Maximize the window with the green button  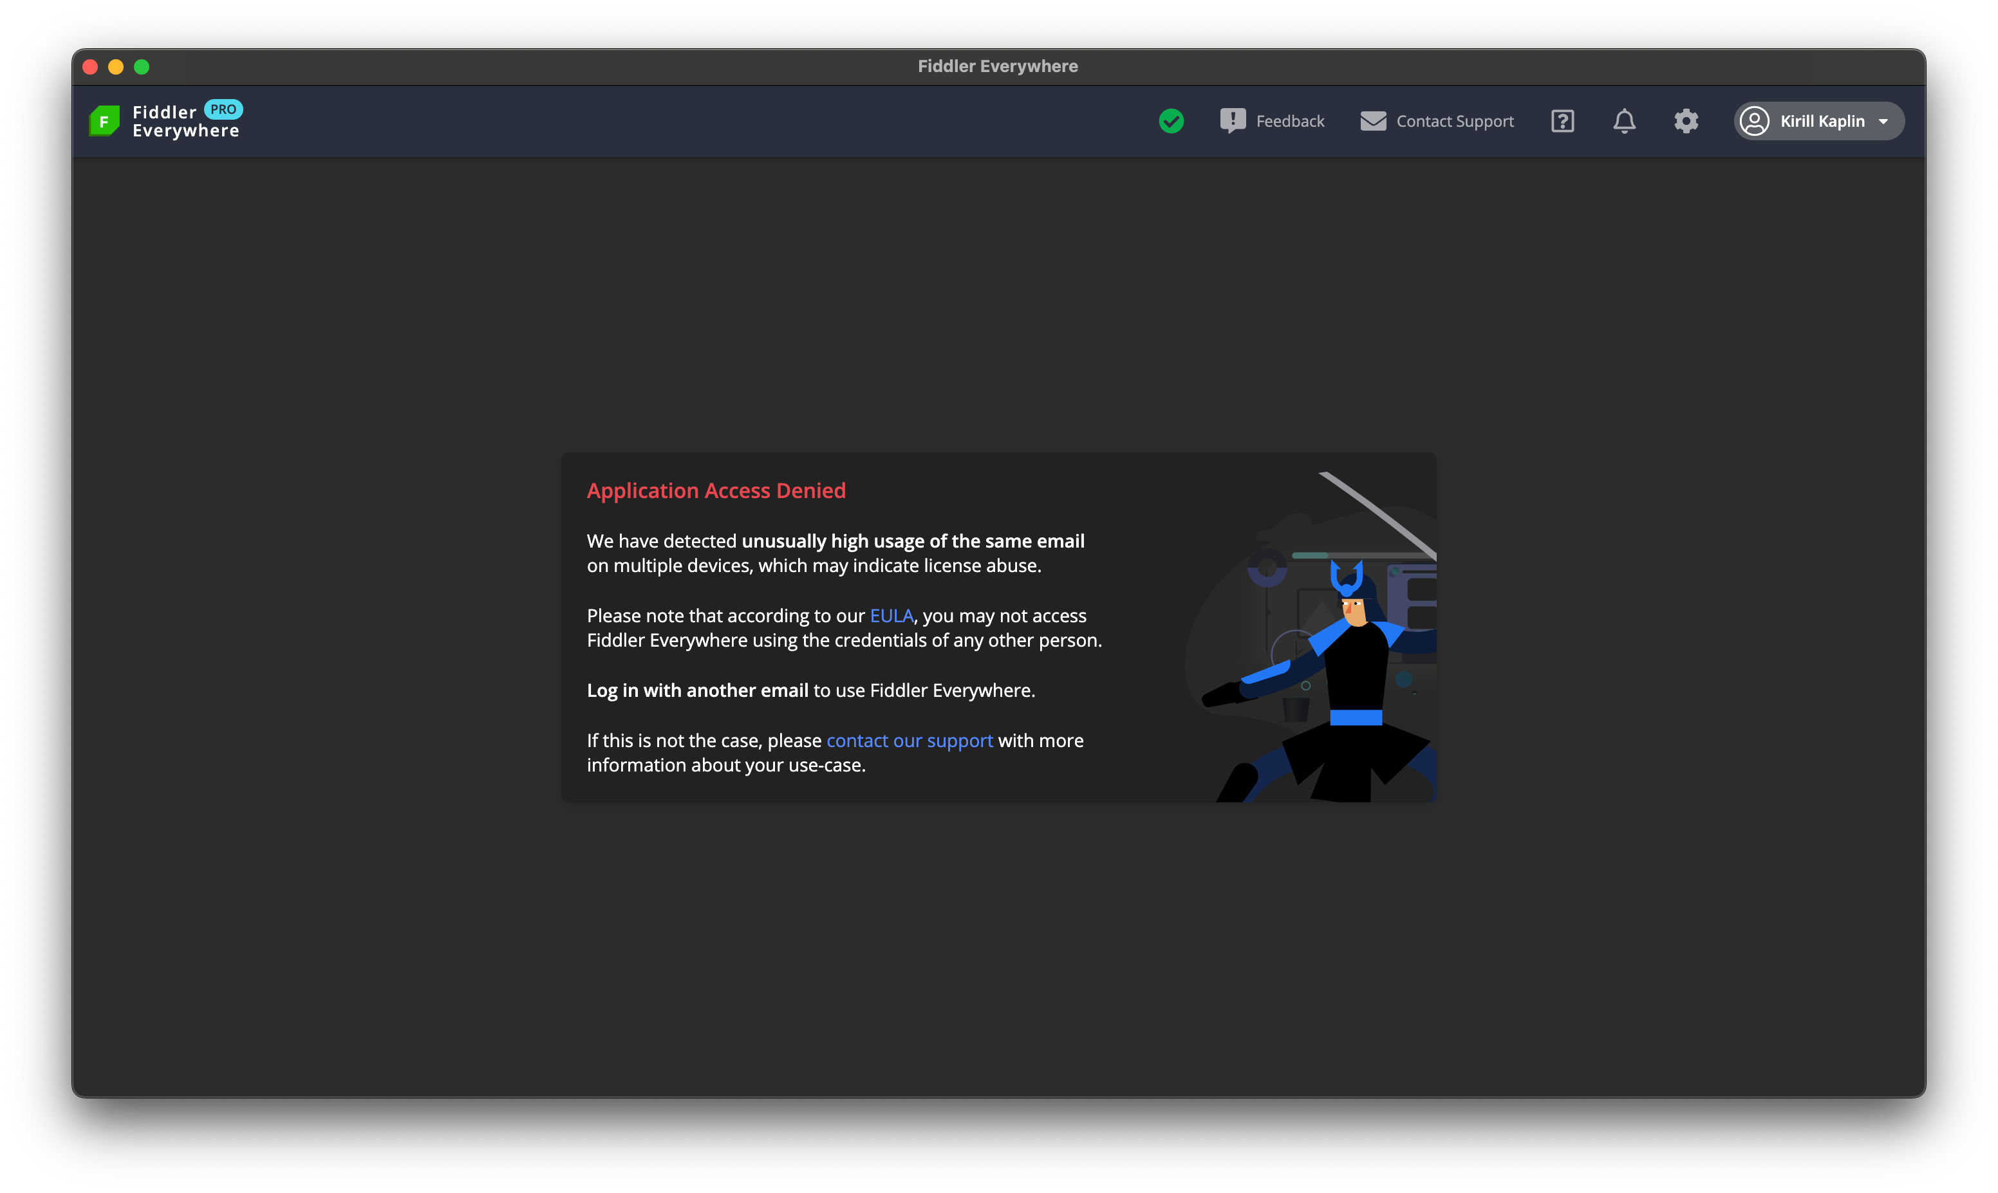(x=142, y=67)
